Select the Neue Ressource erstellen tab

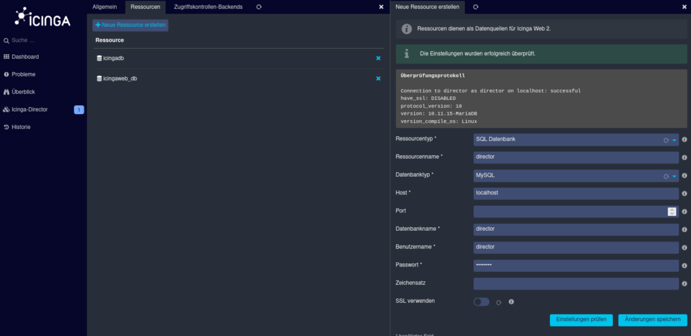427,7
